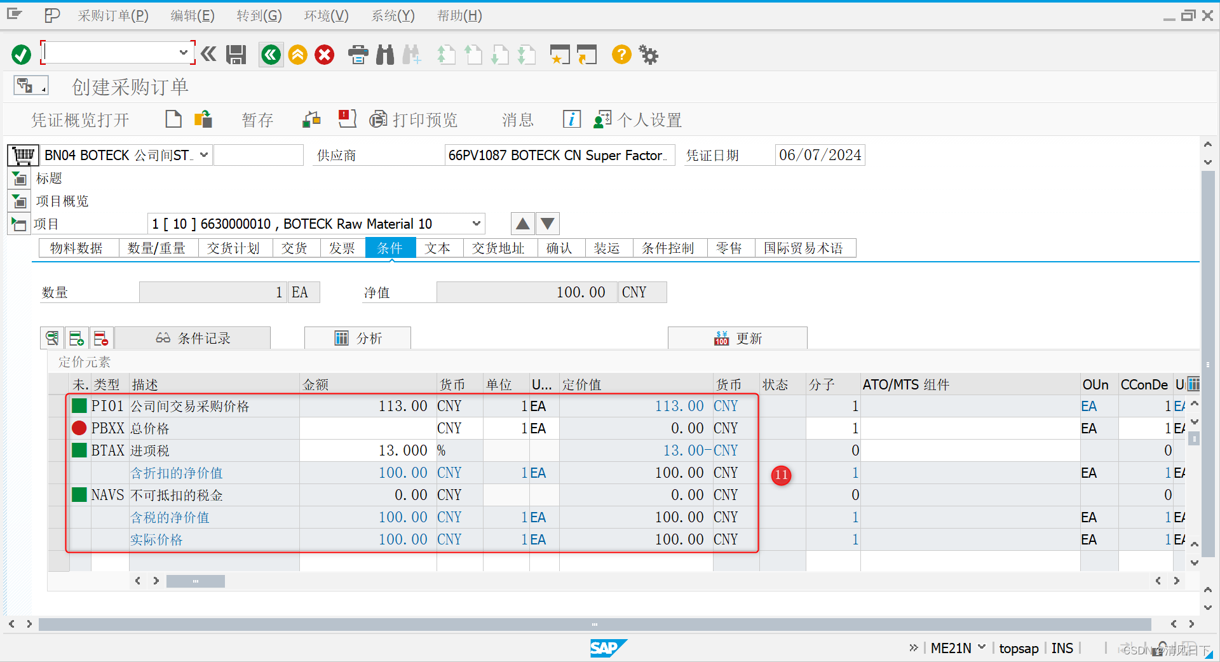Open the command field dropdown arrow
This screenshot has width=1220, height=662.
pos(183,53)
